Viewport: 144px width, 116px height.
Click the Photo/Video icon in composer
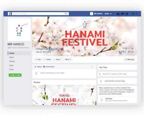(x=44, y=67)
